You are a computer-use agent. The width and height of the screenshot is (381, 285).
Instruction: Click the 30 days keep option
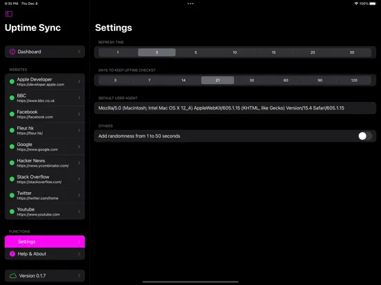click(252, 81)
